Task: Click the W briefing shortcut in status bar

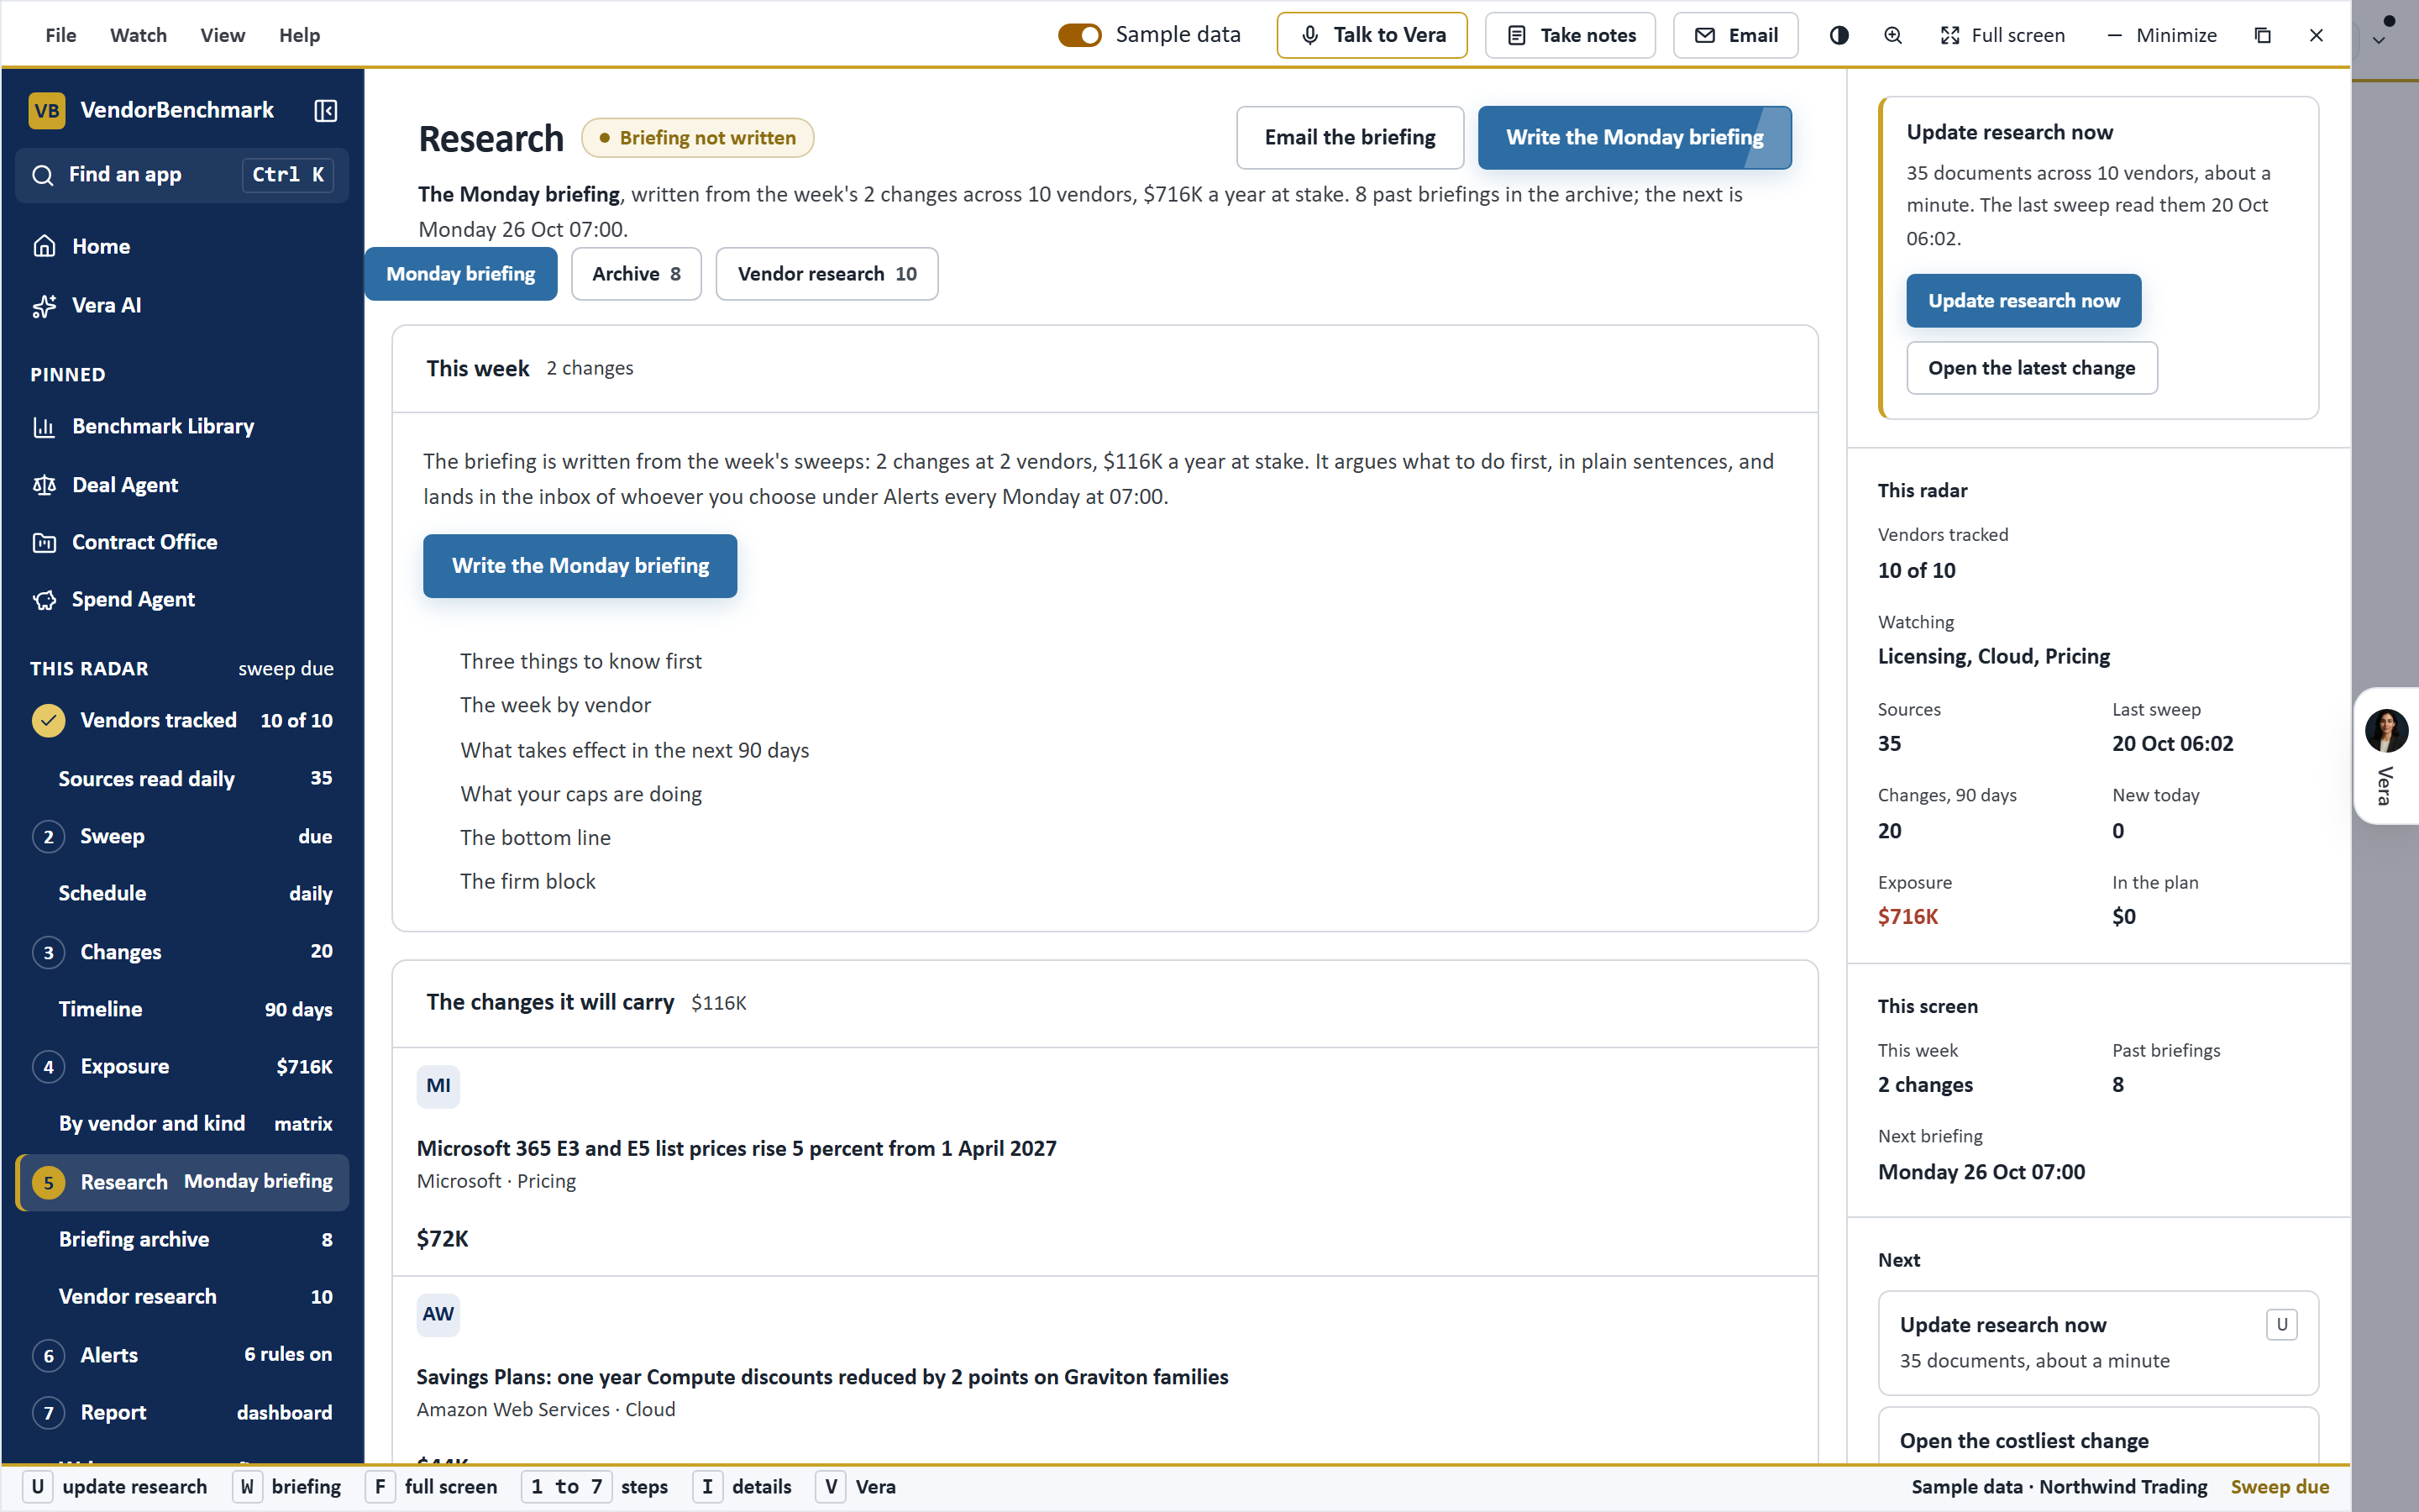Action: pos(289,1487)
